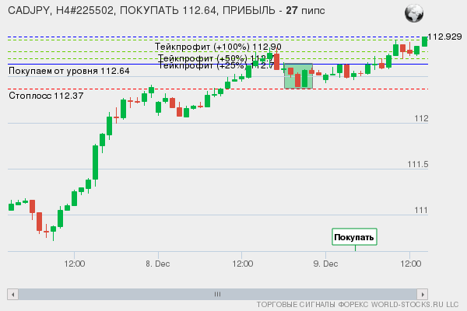Click the tall green candle near 111.5
Viewport: 467px width, 311px height.
95,162
